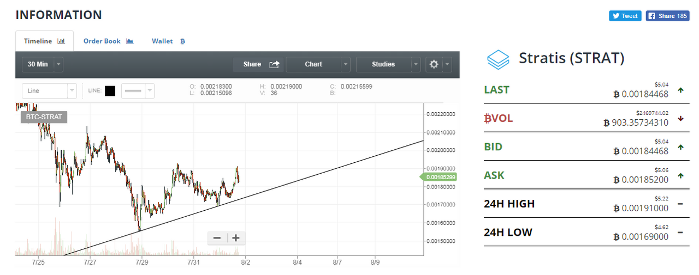Open the line style dropdown

tap(138, 91)
